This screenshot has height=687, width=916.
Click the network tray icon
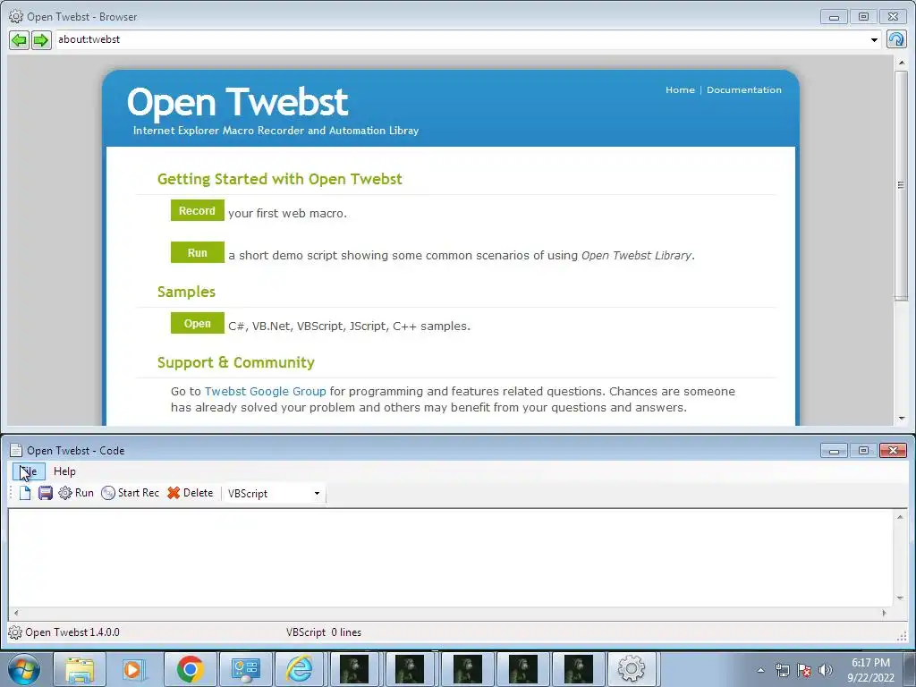point(782,670)
